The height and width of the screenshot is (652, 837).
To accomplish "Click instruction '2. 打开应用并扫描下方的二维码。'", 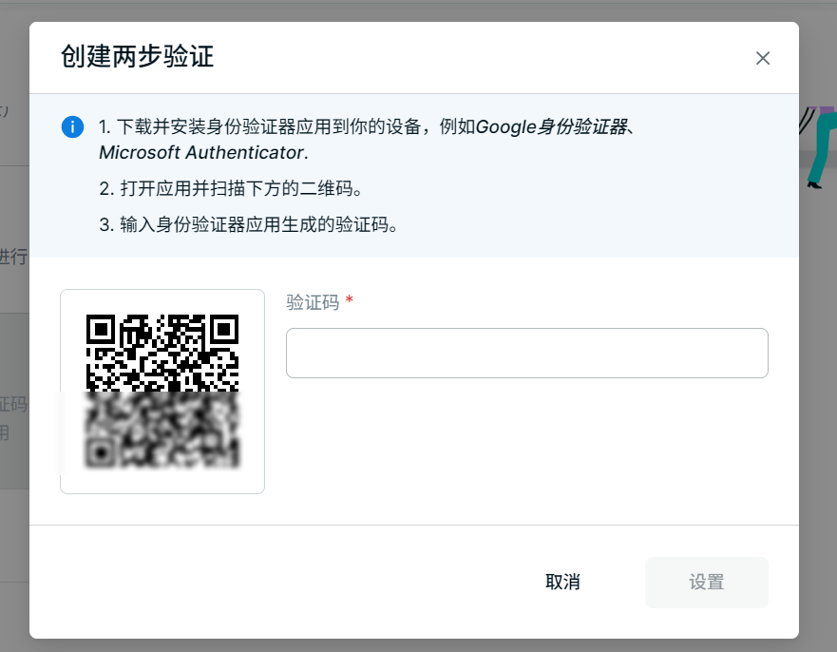I will pyautogui.click(x=231, y=188).
